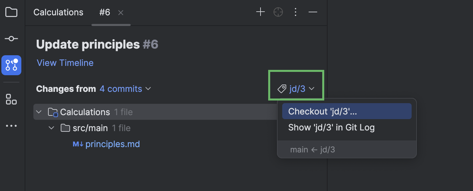The height and width of the screenshot is (191, 473).
Task: Toggle the jd/3 branch dropdown
Action: [x=296, y=89]
